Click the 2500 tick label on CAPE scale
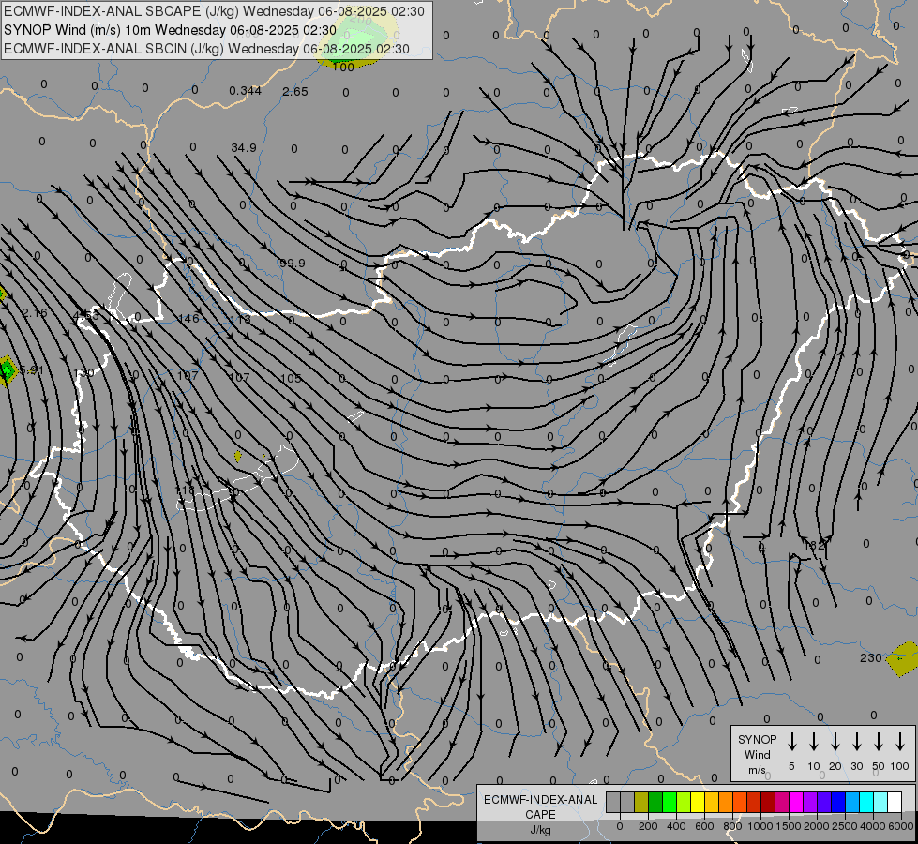This screenshot has height=844, width=918. pyautogui.click(x=845, y=826)
